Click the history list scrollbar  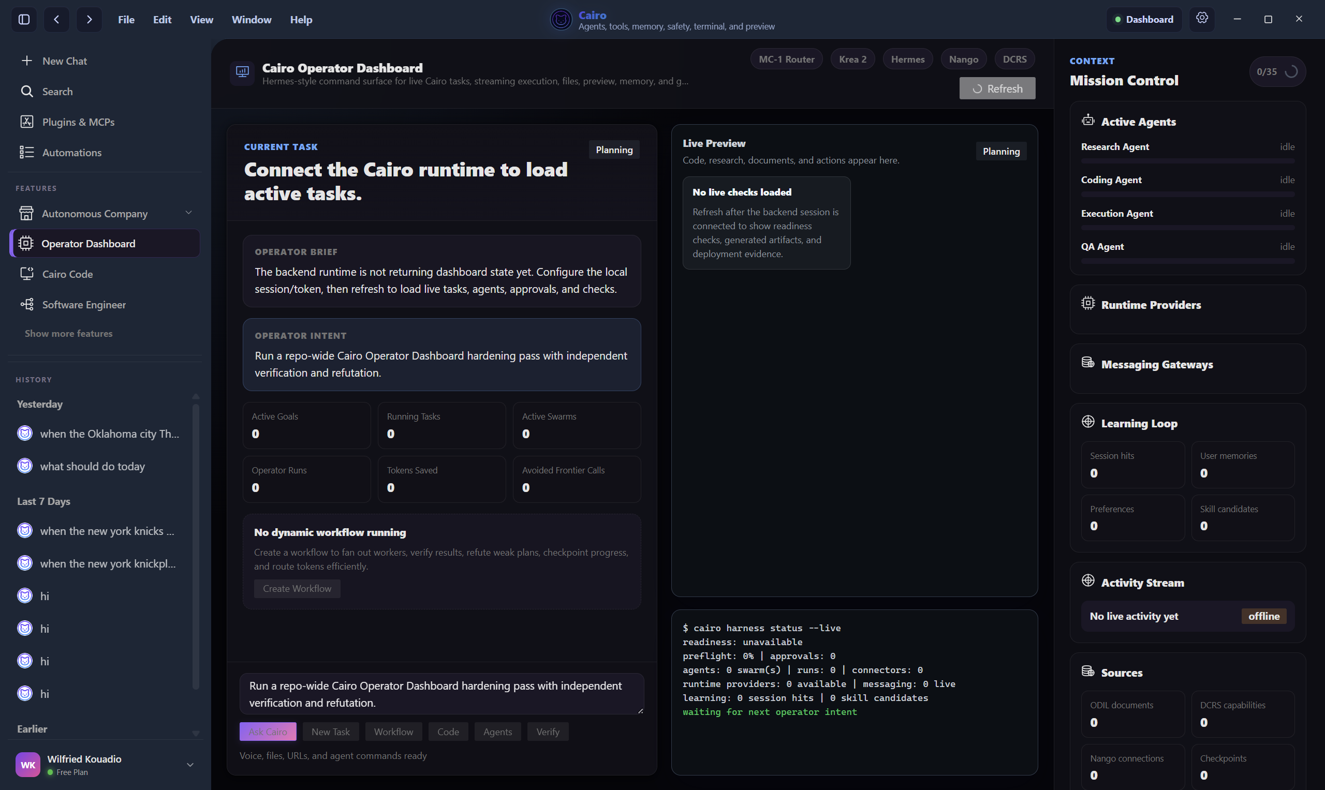[196, 547]
